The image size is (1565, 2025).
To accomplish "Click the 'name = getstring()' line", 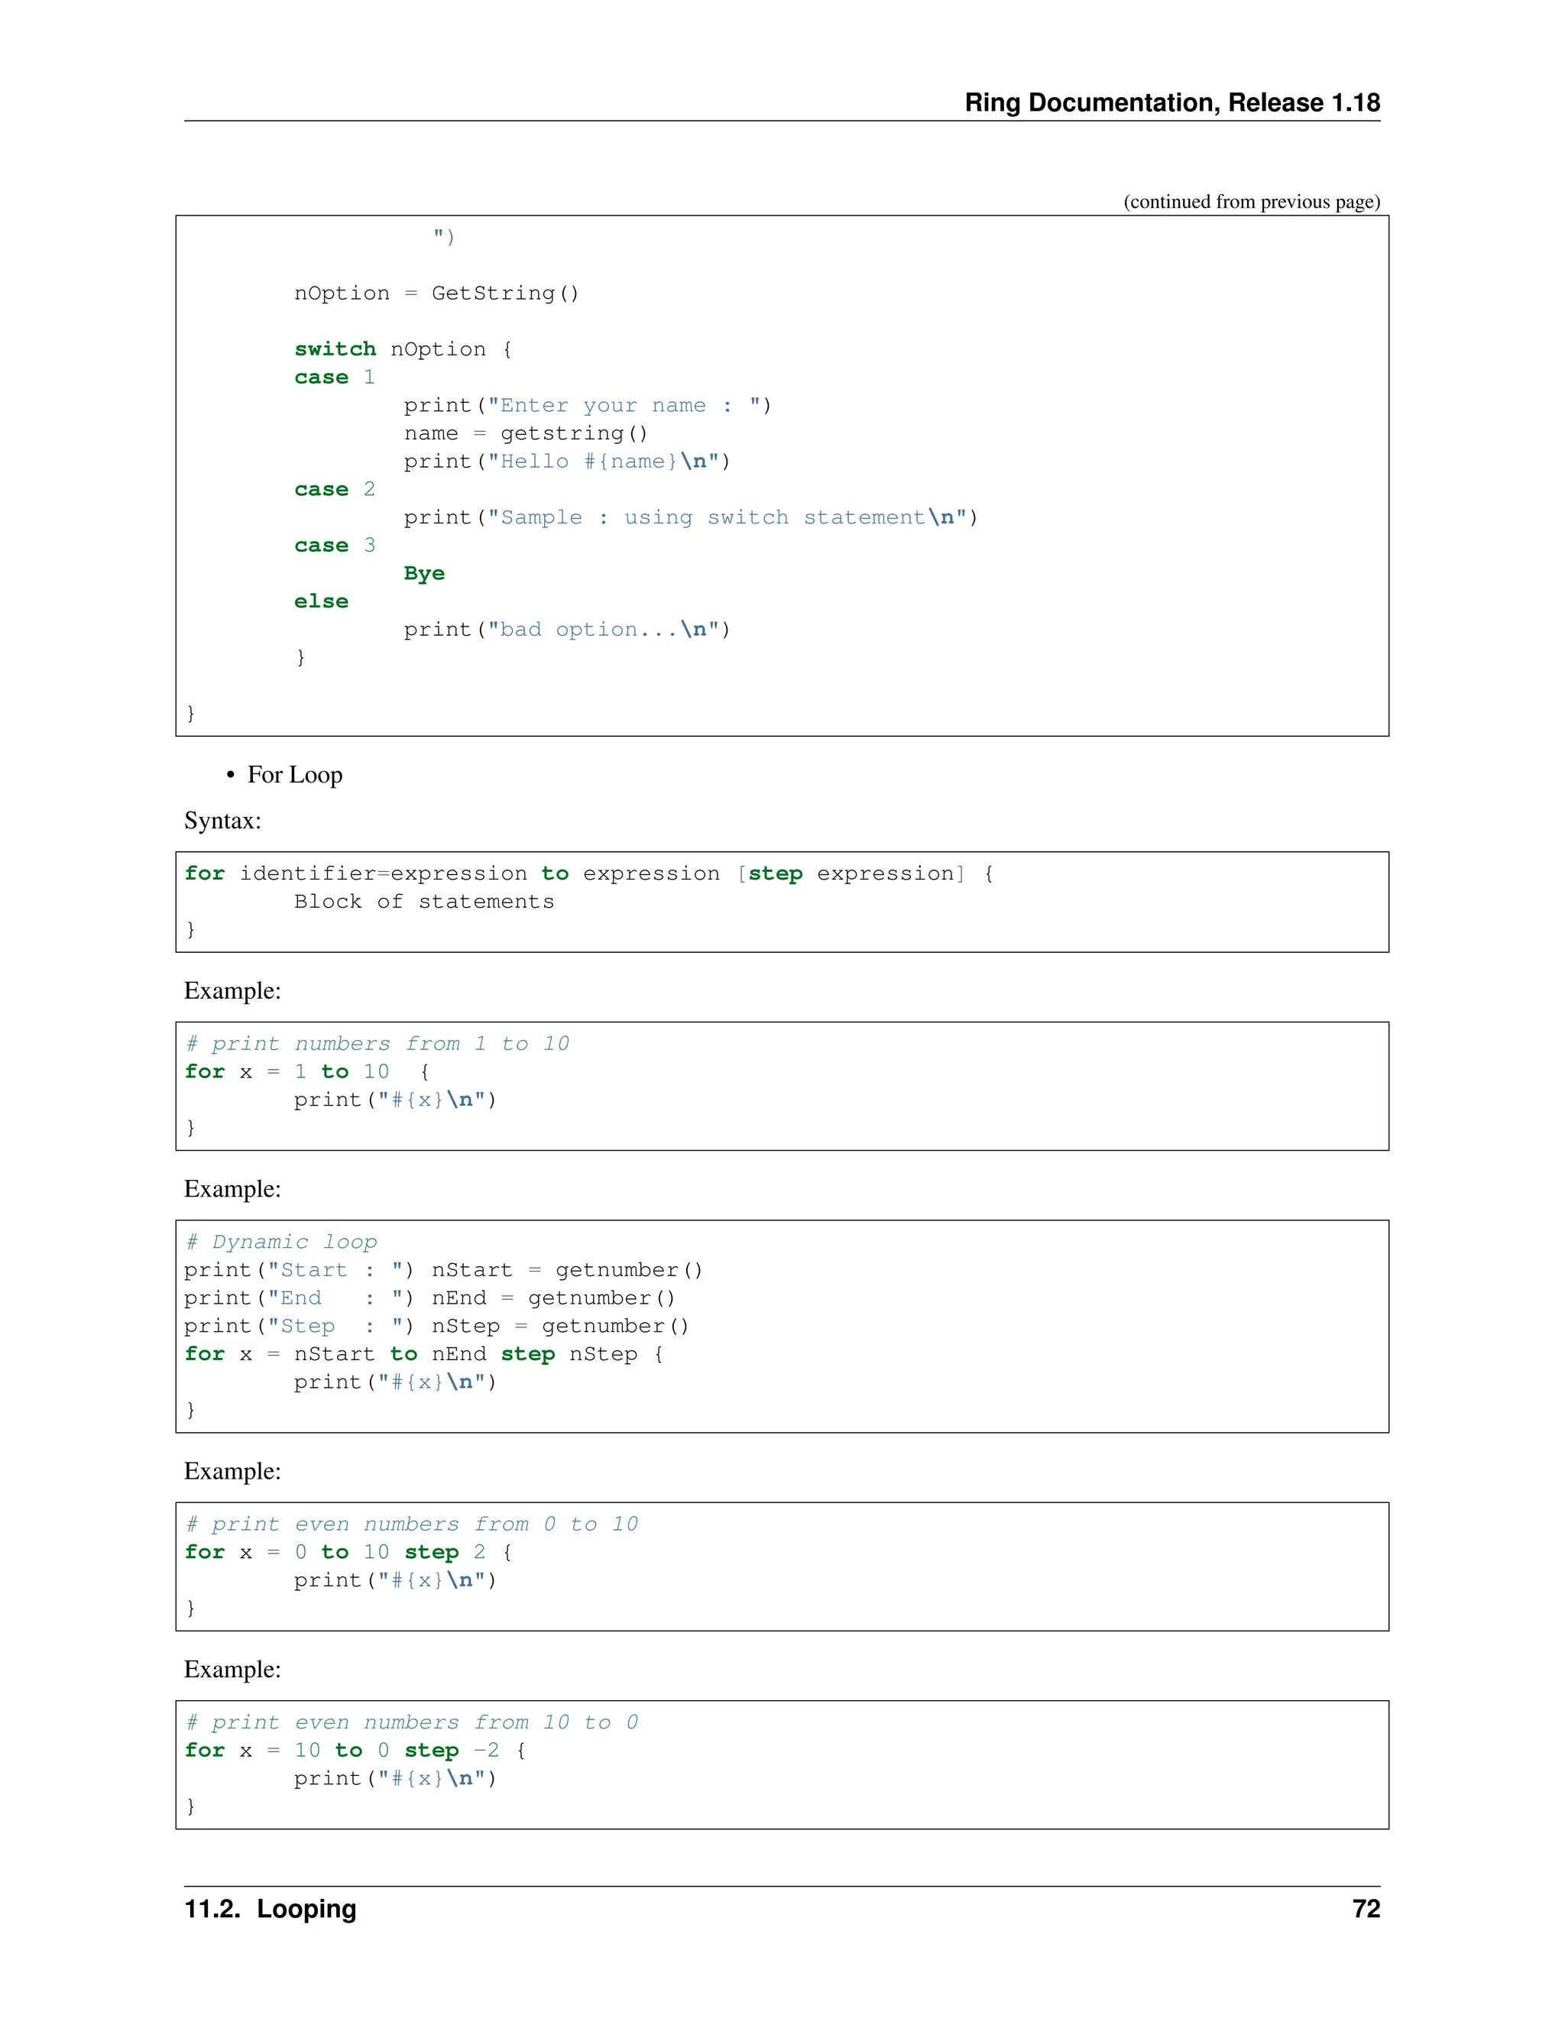I will click(526, 434).
